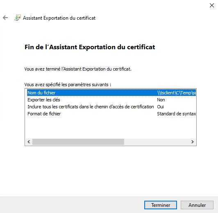
Task: Select the 'Exporter les clés' row
Action: point(111,100)
